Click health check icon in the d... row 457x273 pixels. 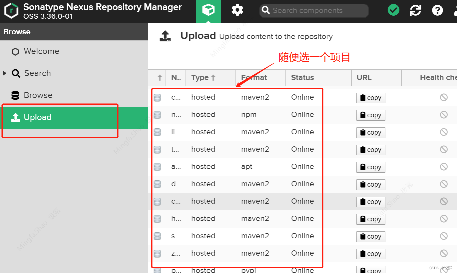pyautogui.click(x=444, y=184)
